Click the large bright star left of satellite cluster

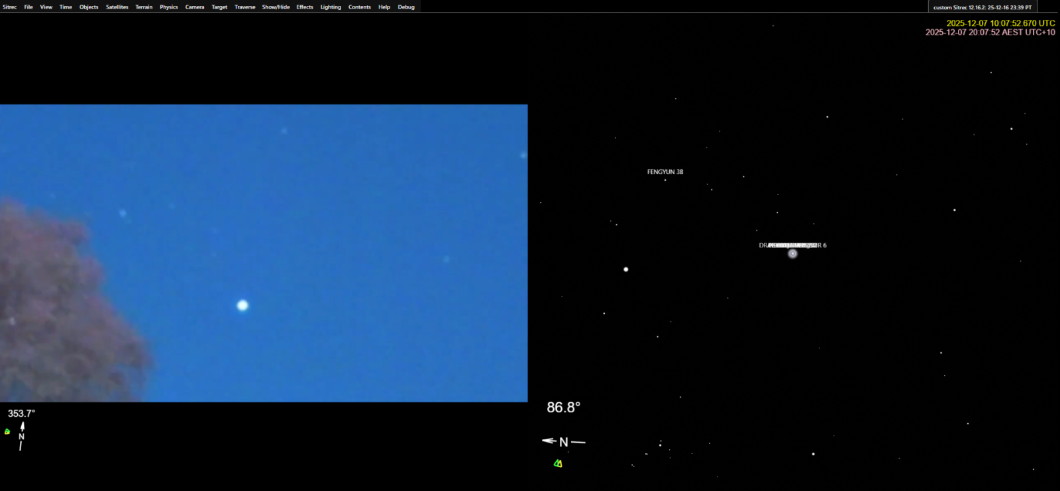tap(626, 269)
